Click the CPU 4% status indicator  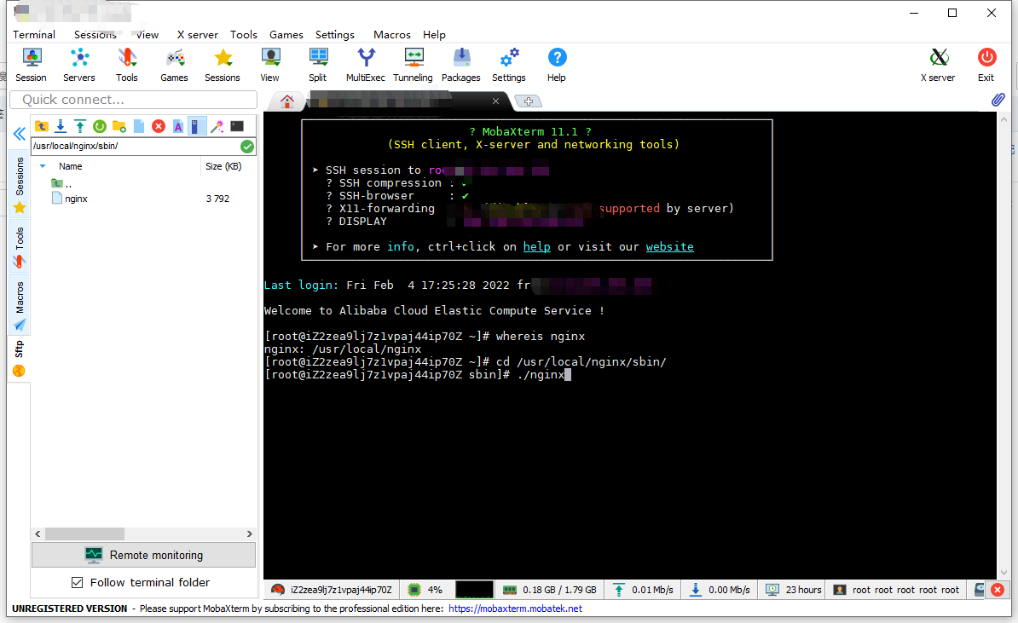[x=425, y=590]
